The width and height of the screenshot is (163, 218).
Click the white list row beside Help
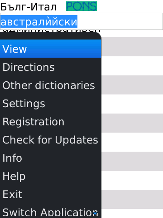point(132,180)
